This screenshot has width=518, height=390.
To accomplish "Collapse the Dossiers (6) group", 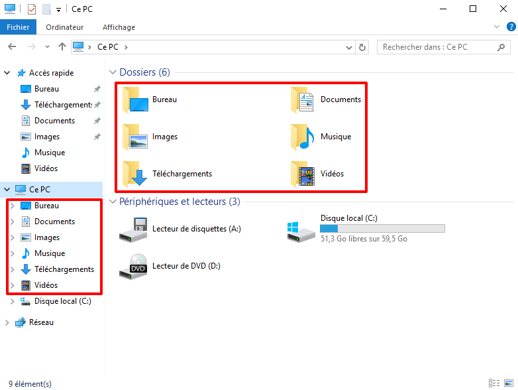I will pos(113,72).
